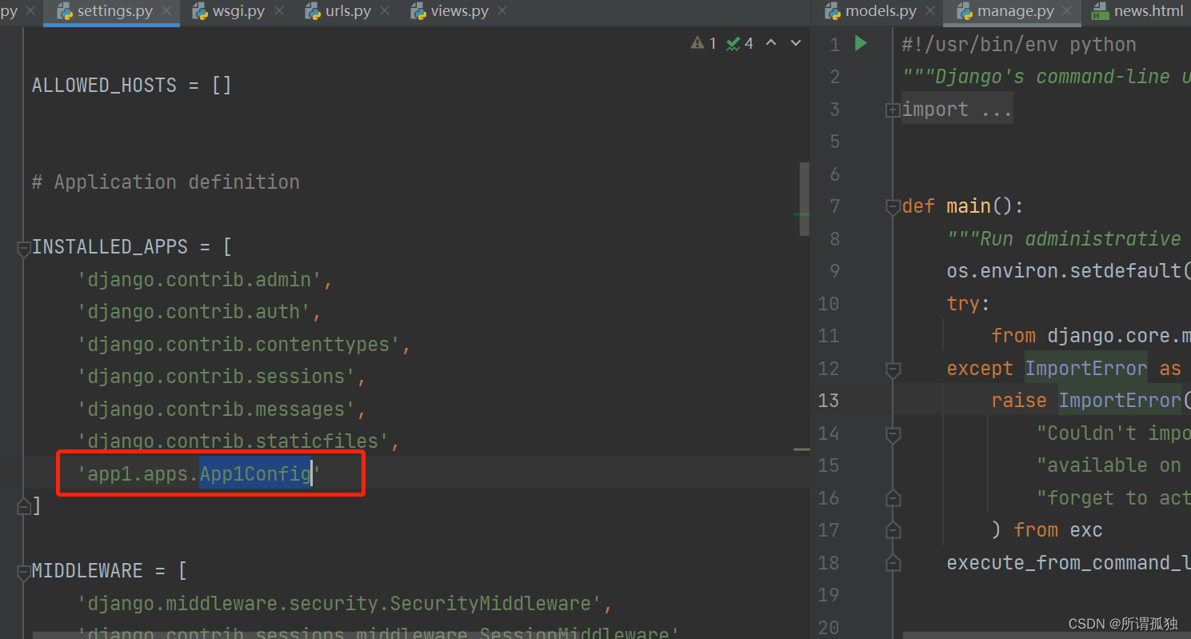Close the wsgi.py tab

coord(279,11)
